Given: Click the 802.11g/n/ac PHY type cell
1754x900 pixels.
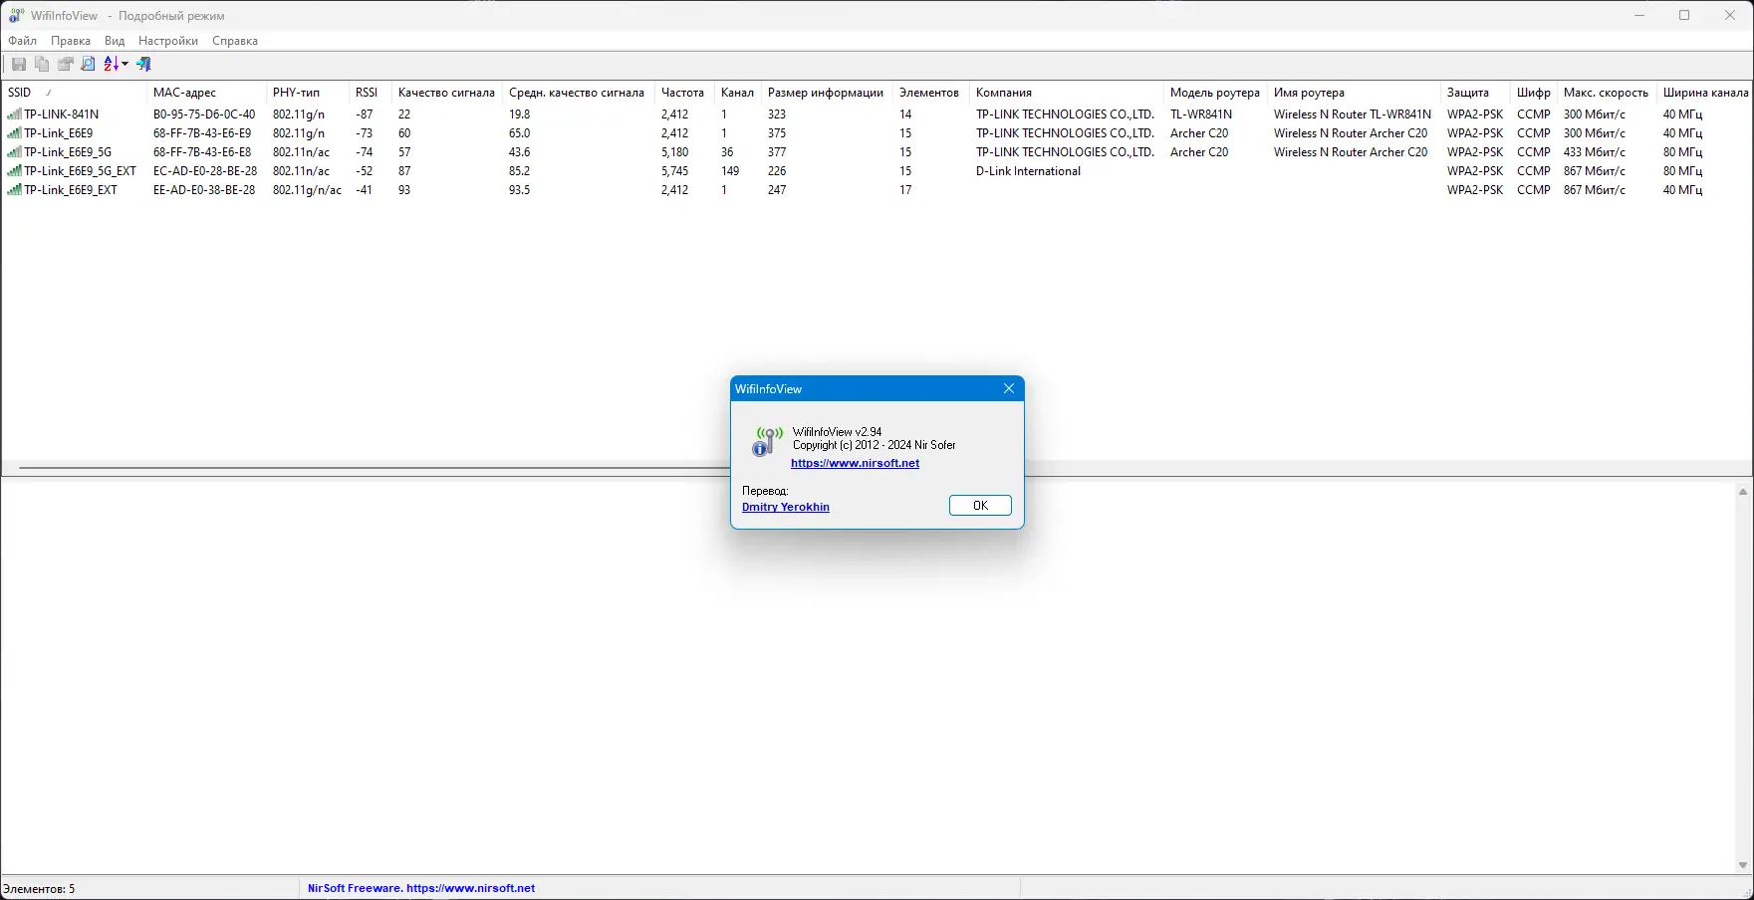Looking at the screenshot, I should coord(307,190).
